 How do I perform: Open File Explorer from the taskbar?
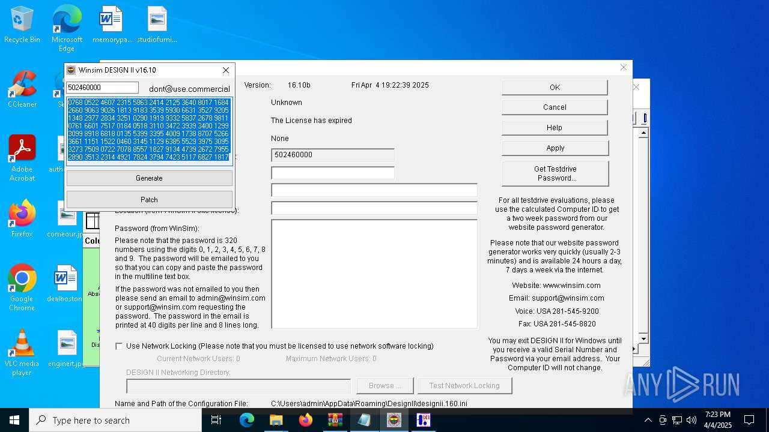click(x=276, y=420)
